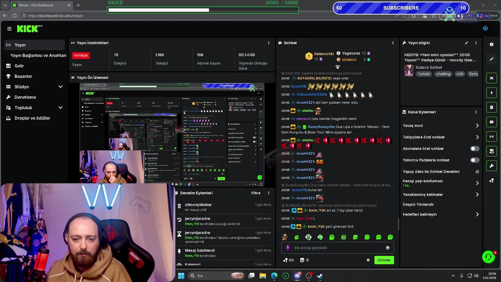Select the sunglasses guy emote
The height and width of the screenshot is (282, 501).
[285, 237]
